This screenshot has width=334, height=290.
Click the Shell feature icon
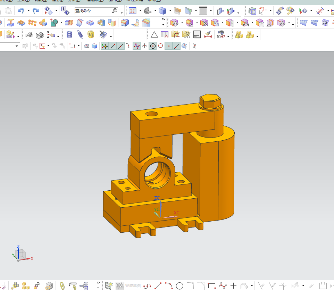click(101, 23)
